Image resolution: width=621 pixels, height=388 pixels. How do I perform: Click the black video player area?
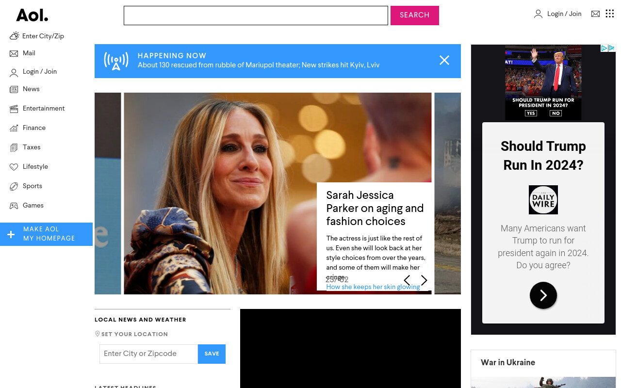[350, 348]
